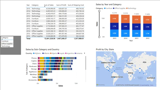Image resolution: width=160 pixels, height=90 pixels.
Task: Click the sales value 3,959,103.17
Action: click(x=50, y=18)
